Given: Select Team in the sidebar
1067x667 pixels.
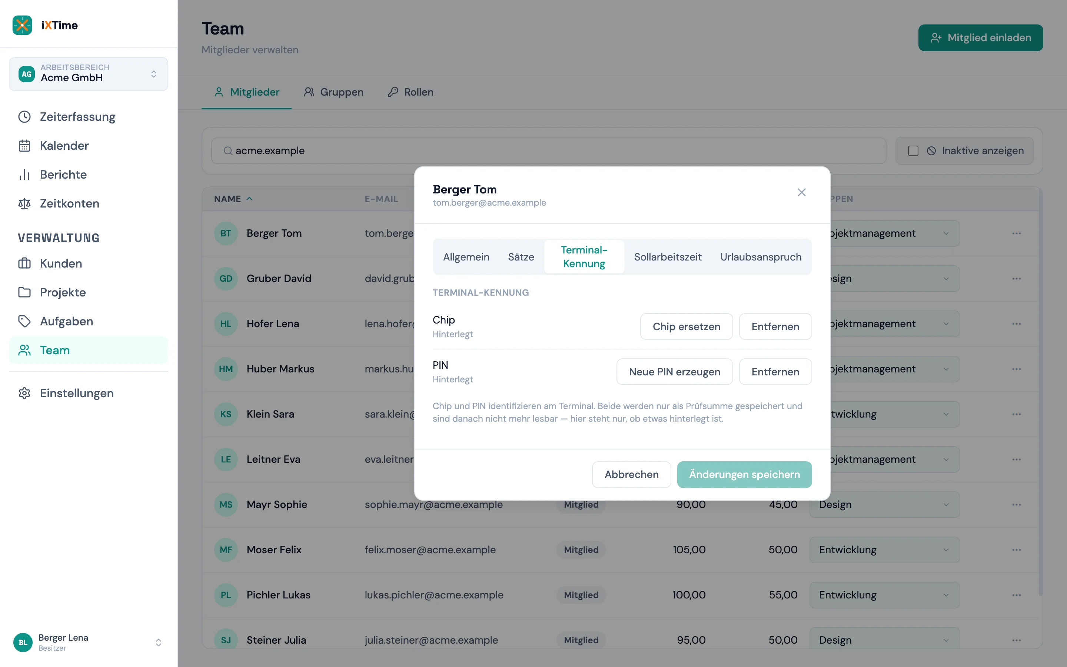Looking at the screenshot, I should (88, 350).
